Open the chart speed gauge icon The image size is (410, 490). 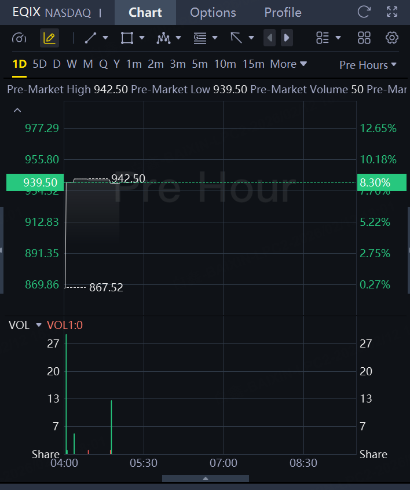(x=19, y=38)
